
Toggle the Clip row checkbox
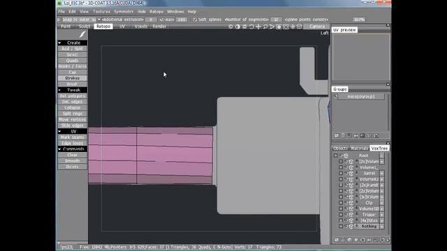pyautogui.click(x=341, y=203)
